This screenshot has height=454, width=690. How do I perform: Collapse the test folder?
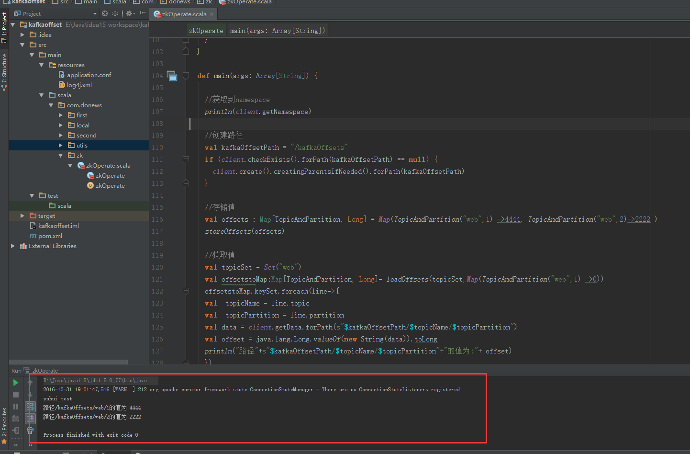click(32, 195)
